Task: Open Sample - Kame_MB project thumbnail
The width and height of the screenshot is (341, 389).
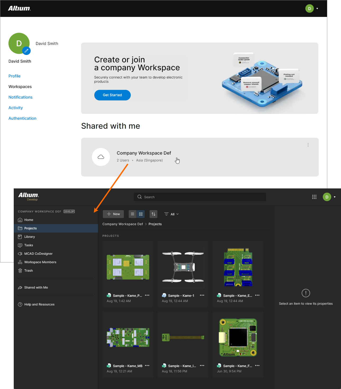Action: click(128, 337)
